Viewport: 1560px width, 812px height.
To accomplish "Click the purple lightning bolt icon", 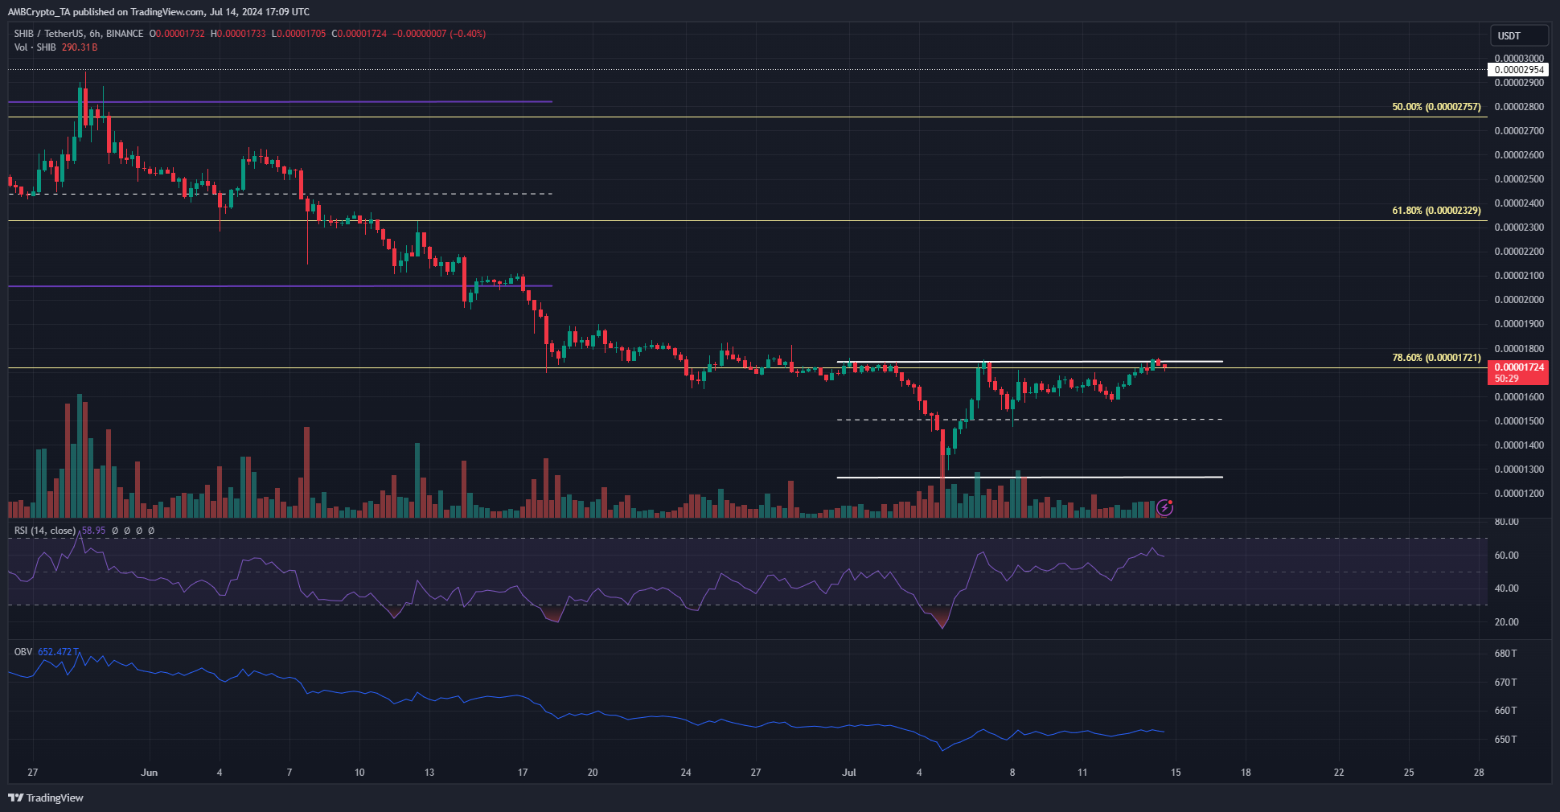I will click(1164, 507).
